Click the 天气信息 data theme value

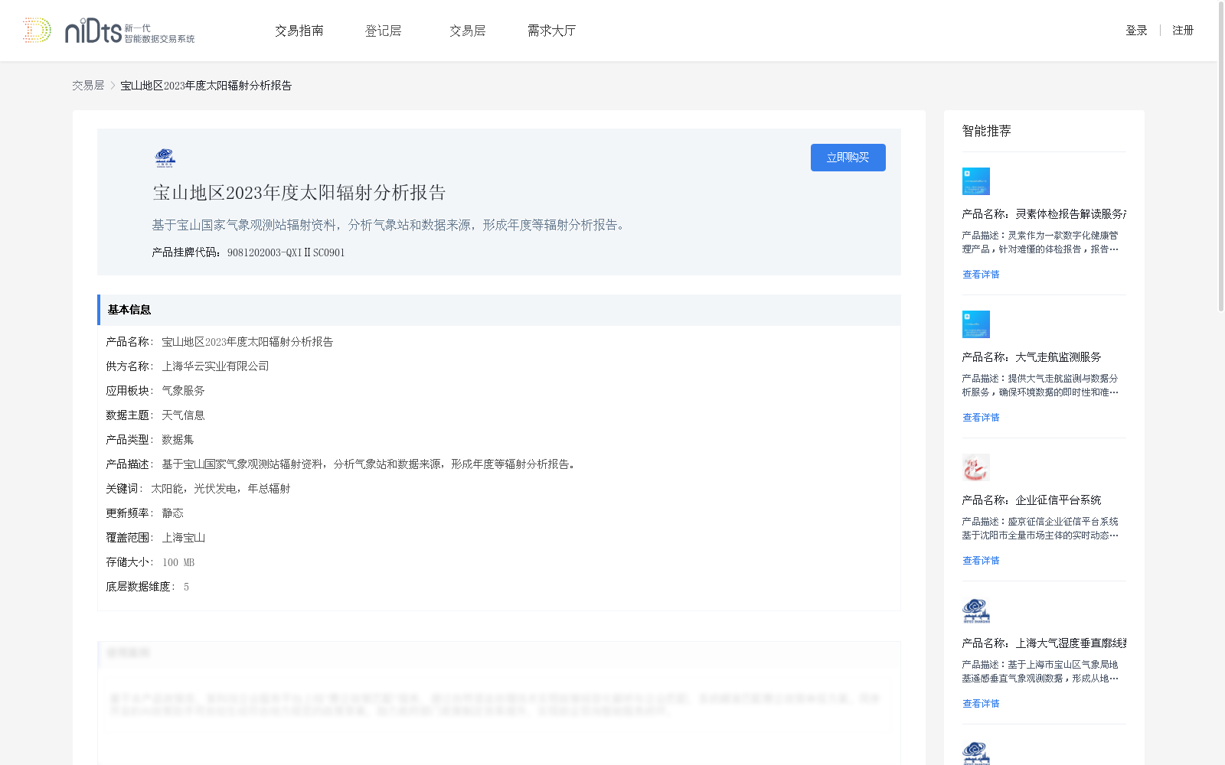click(183, 415)
